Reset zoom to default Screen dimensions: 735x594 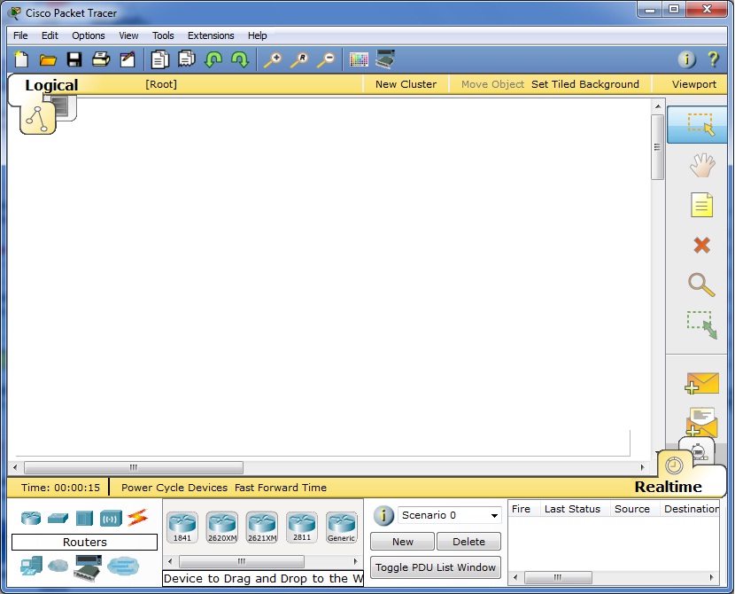click(299, 60)
